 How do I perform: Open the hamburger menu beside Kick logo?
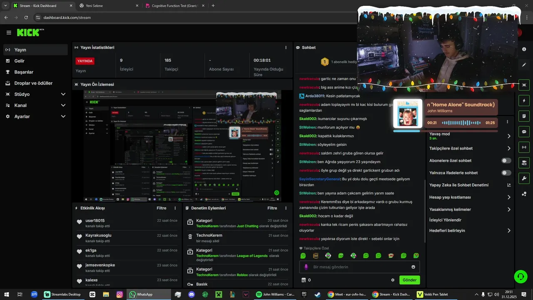coord(9,32)
